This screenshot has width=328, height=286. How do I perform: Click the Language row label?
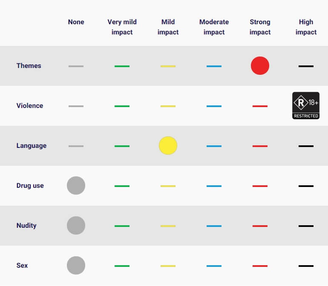32,146
